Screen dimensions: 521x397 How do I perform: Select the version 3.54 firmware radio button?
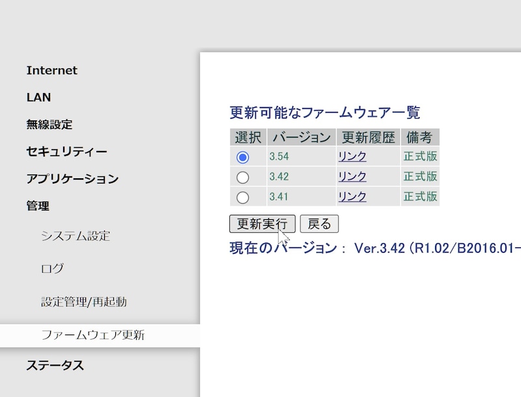243,157
